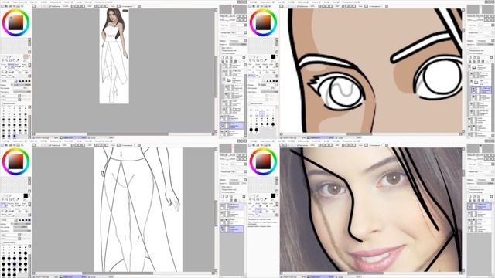Click the beige foreground color swatch in top-left window
The image size is (495, 278).
(26, 56)
